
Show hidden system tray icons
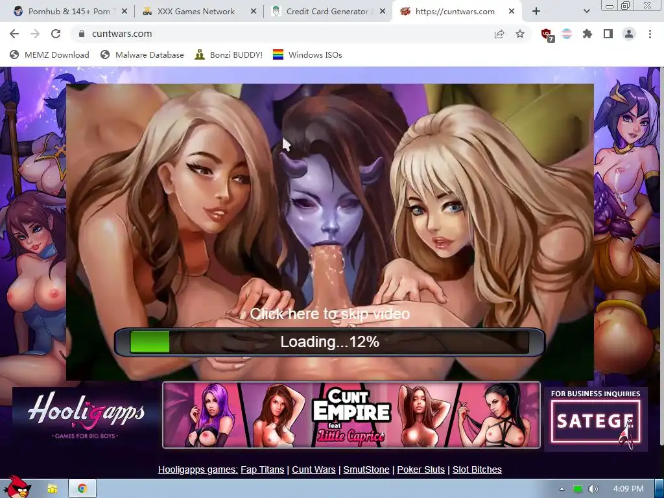tap(562, 489)
